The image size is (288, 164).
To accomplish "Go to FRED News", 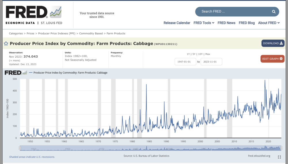I will click(x=226, y=23).
